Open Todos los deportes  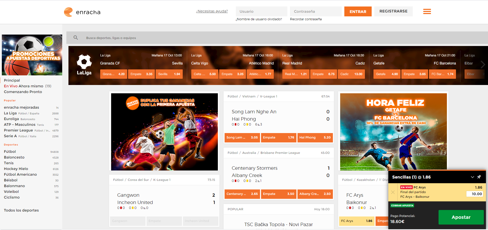point(21,210)
